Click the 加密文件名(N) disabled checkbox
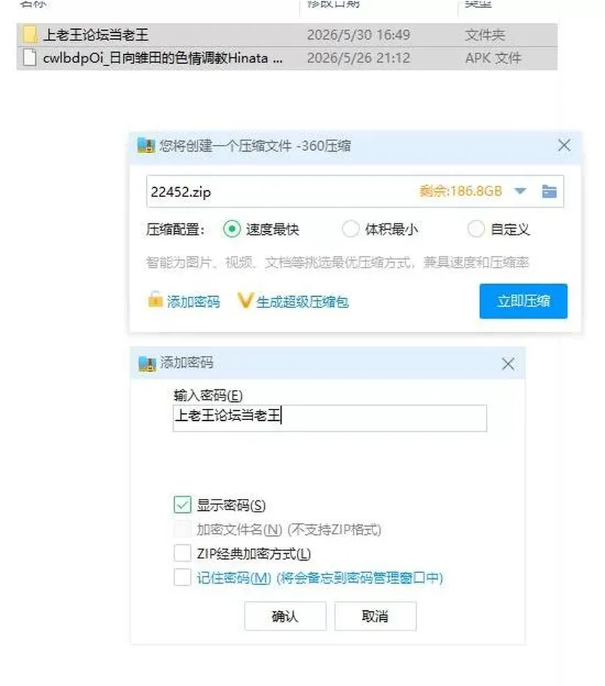The height and width of the screenshot is (686, 605). 183,529
